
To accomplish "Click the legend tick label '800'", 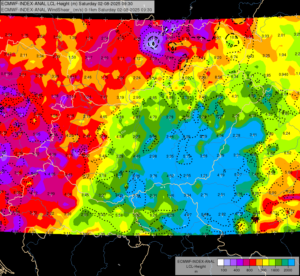I will click(249, 270).
